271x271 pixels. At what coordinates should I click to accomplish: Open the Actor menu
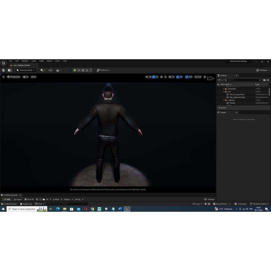click(57, 61)
